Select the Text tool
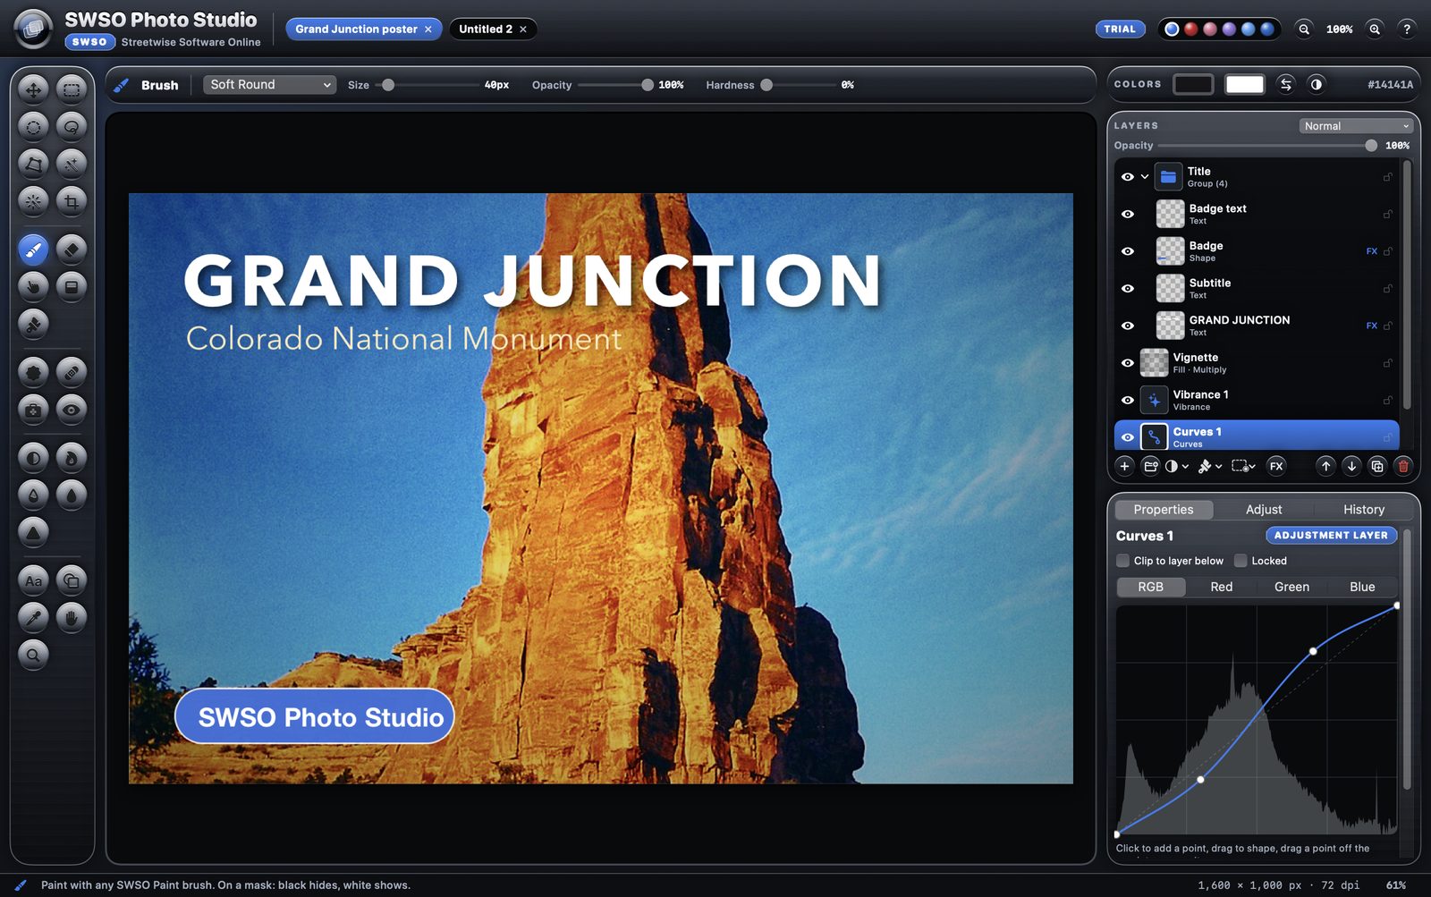Image resolution: width=1431 pixels, height=897 pixels. [x=33, y=580]
